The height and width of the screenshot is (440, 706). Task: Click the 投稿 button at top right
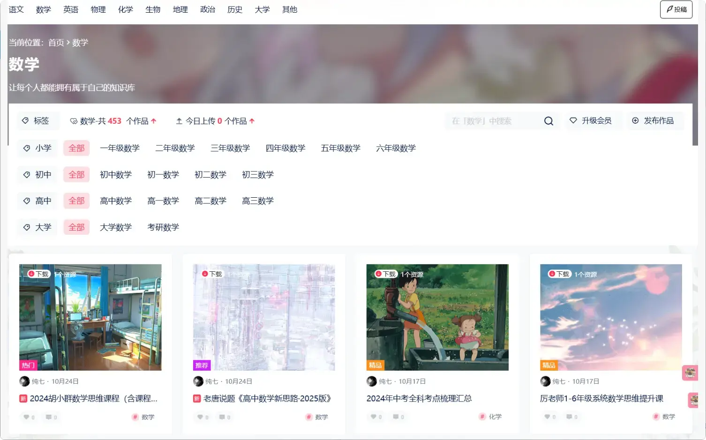(676, 9)
